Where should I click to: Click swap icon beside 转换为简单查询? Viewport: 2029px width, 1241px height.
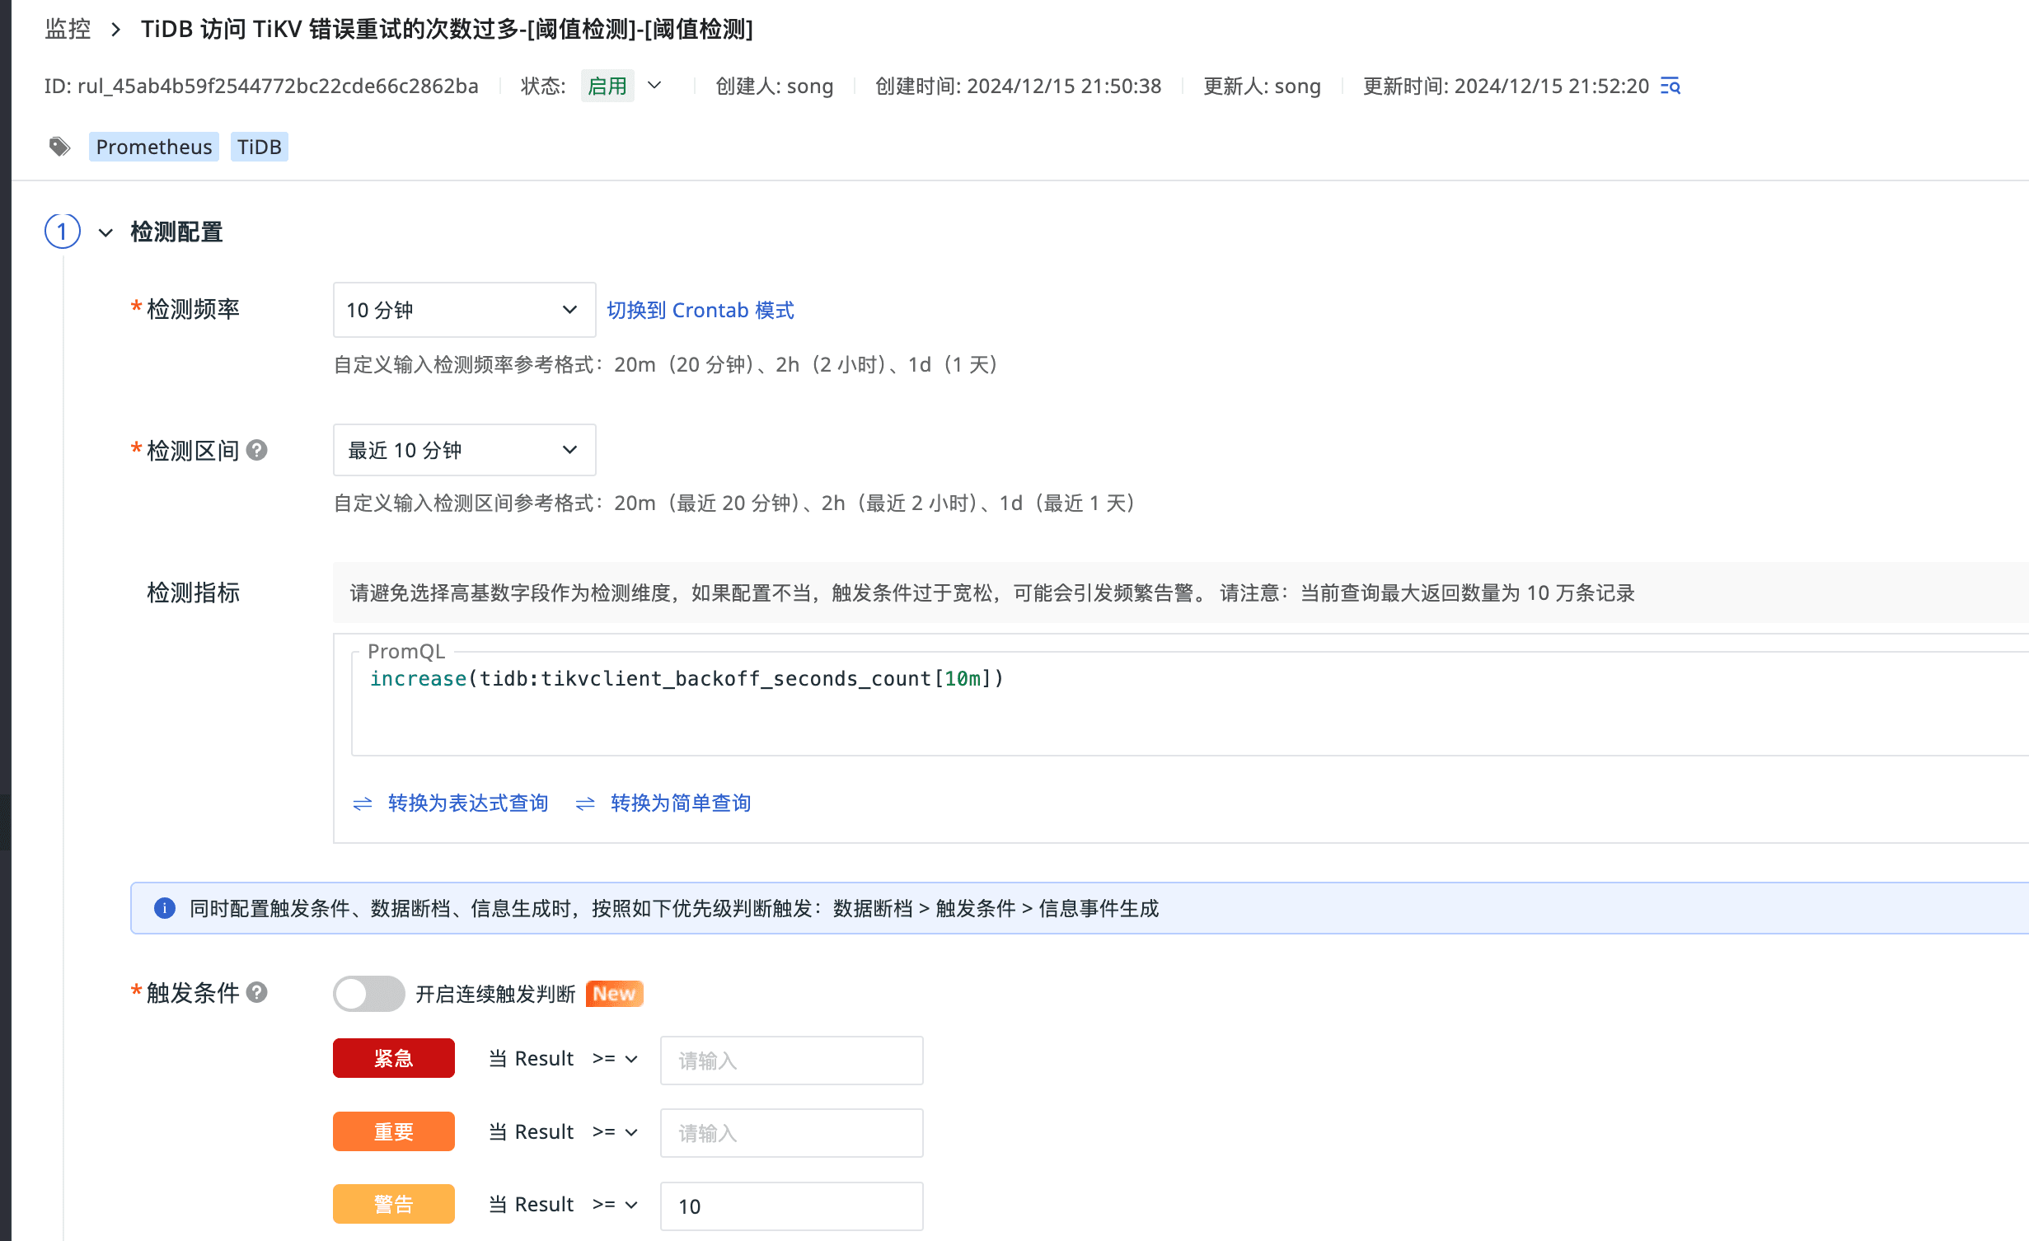tap(585, 803)
